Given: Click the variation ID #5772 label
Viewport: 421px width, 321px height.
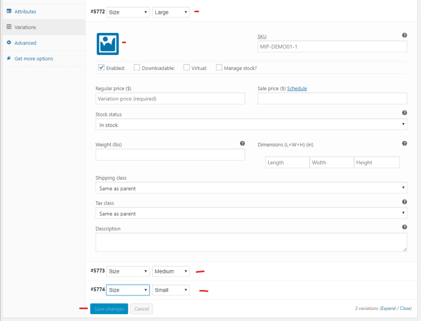Looking at the screenshot, I should pos(97,12).
